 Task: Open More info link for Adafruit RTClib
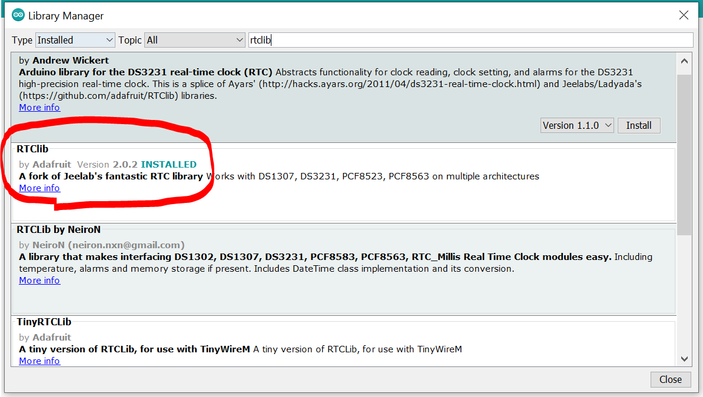(x=39, y=188)
